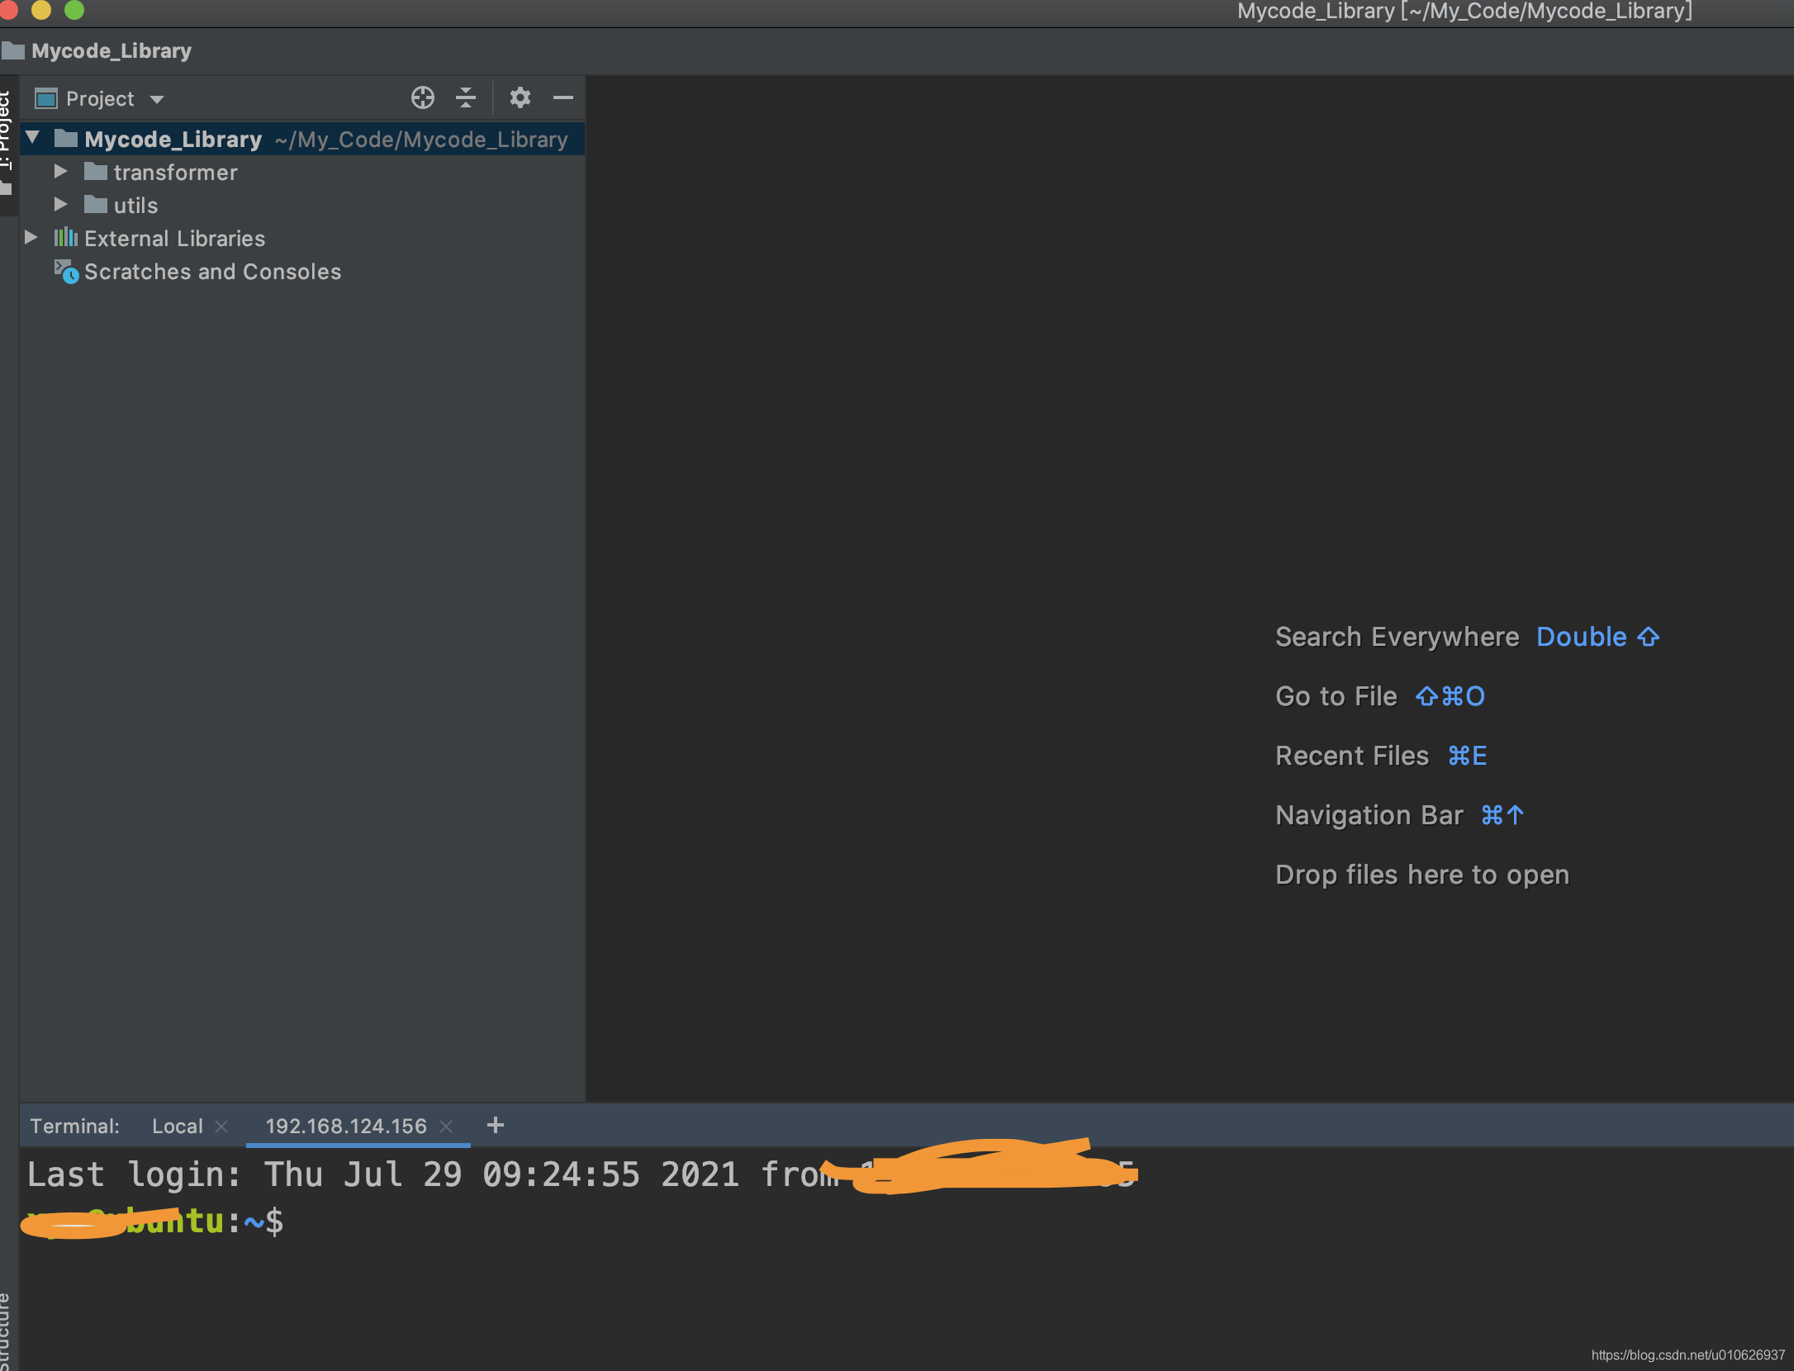
Task: Click the Scratches and Consoles icon
Action: click(66, 272)
